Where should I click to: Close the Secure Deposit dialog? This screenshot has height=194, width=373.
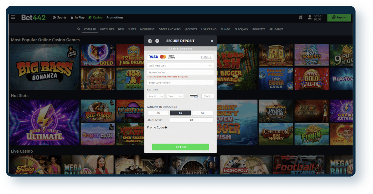coord(212,41)
